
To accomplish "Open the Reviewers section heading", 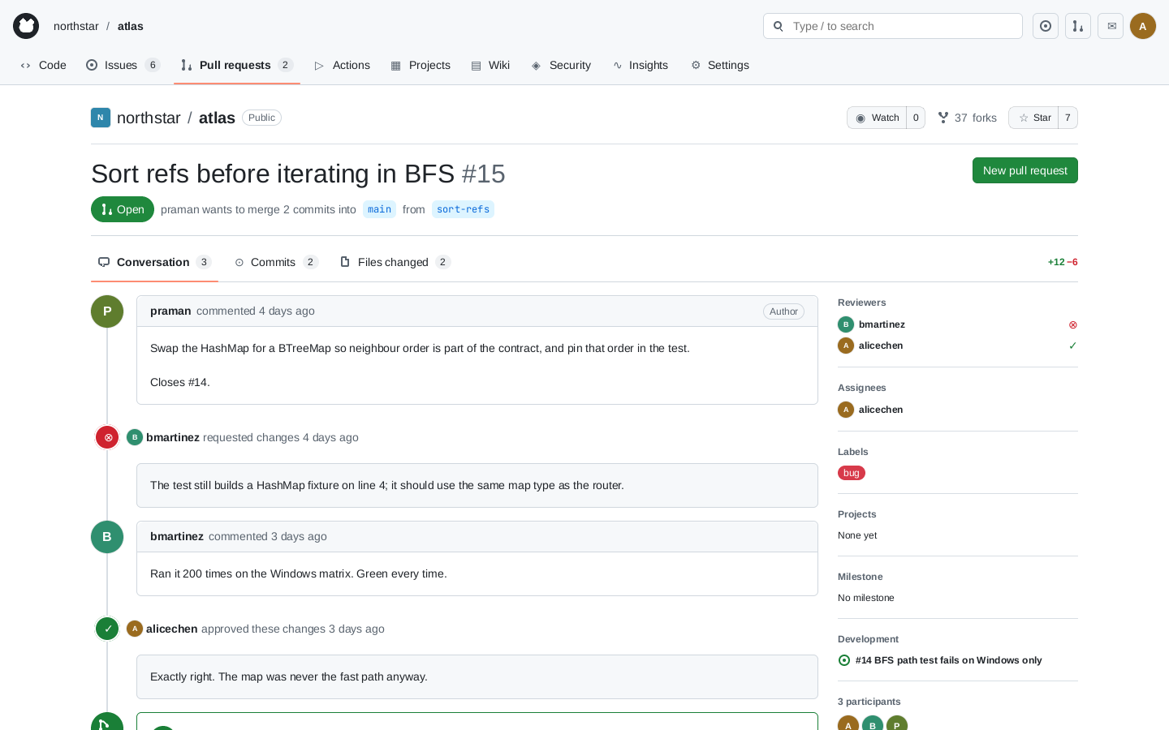I will [x=862, y=303].
